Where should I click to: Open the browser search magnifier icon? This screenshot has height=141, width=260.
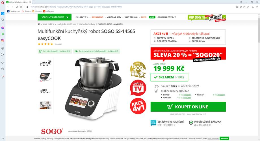tap(241, 2)
